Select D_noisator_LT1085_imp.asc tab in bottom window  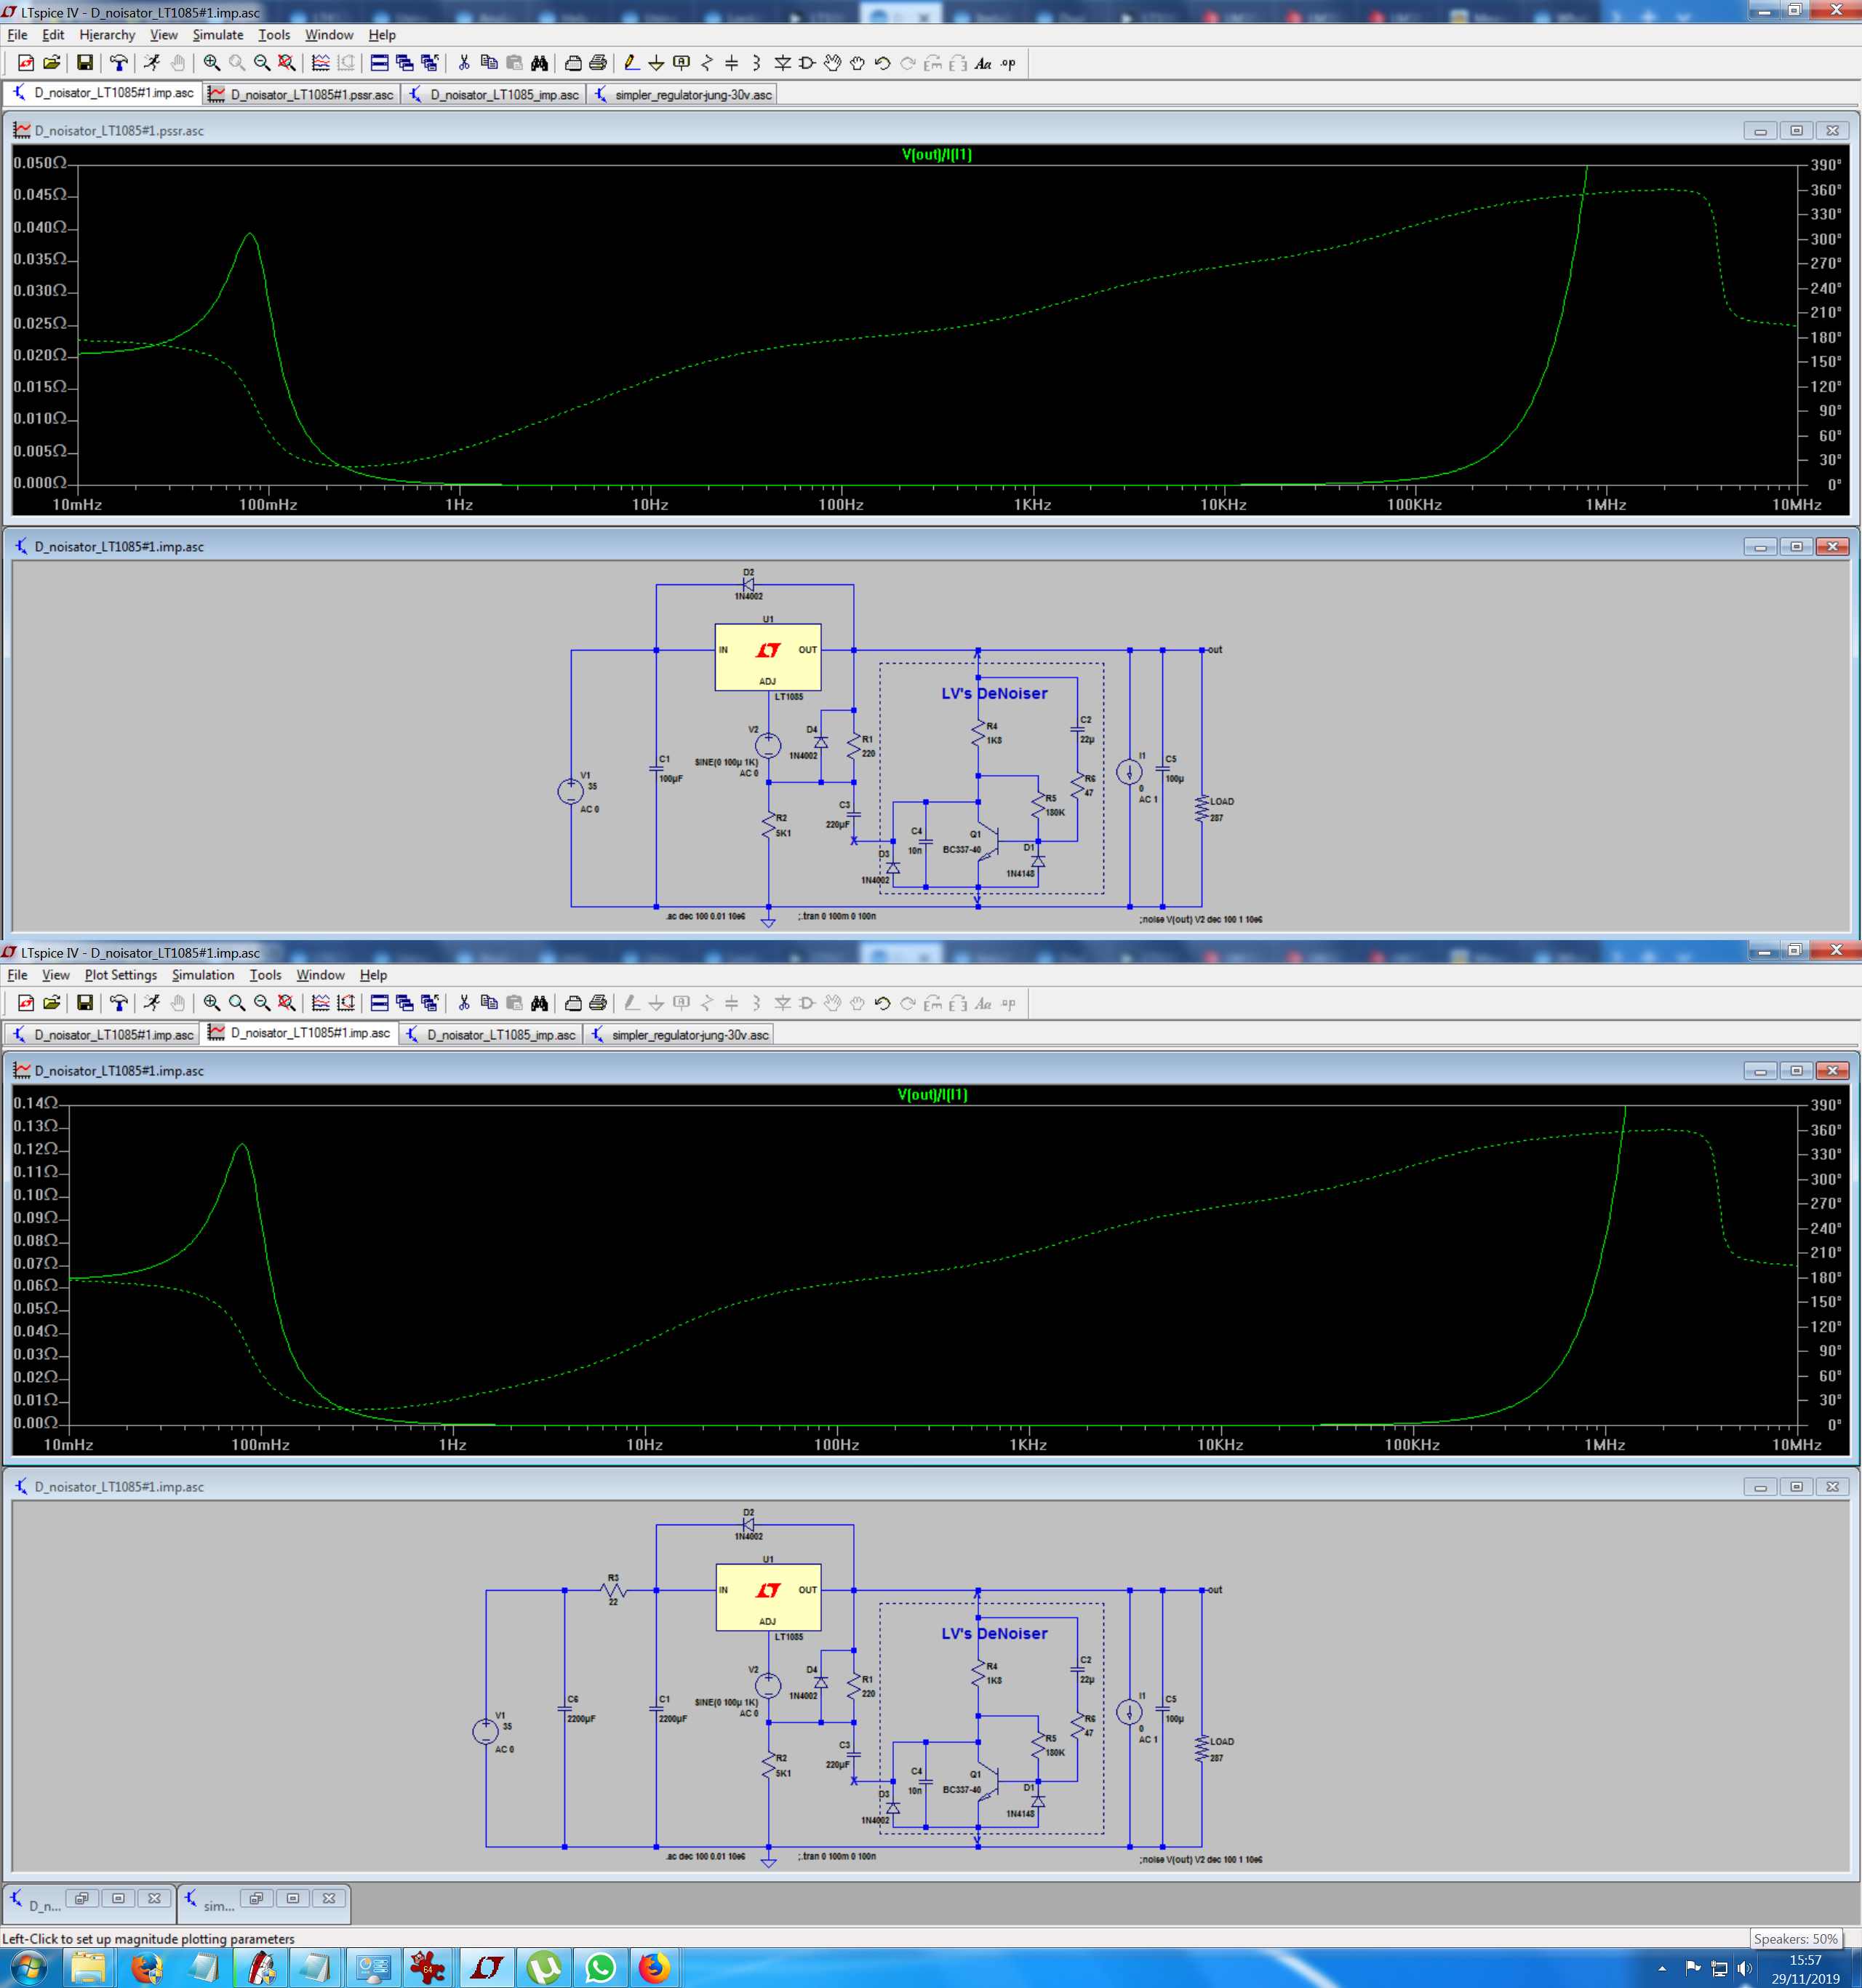coord(491,1035)
